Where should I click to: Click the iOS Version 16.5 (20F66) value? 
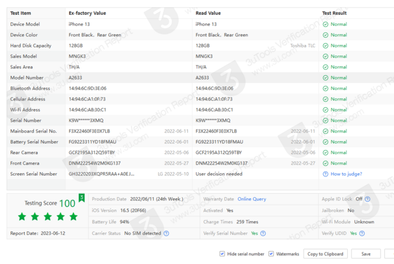click(x=133, y=210)
